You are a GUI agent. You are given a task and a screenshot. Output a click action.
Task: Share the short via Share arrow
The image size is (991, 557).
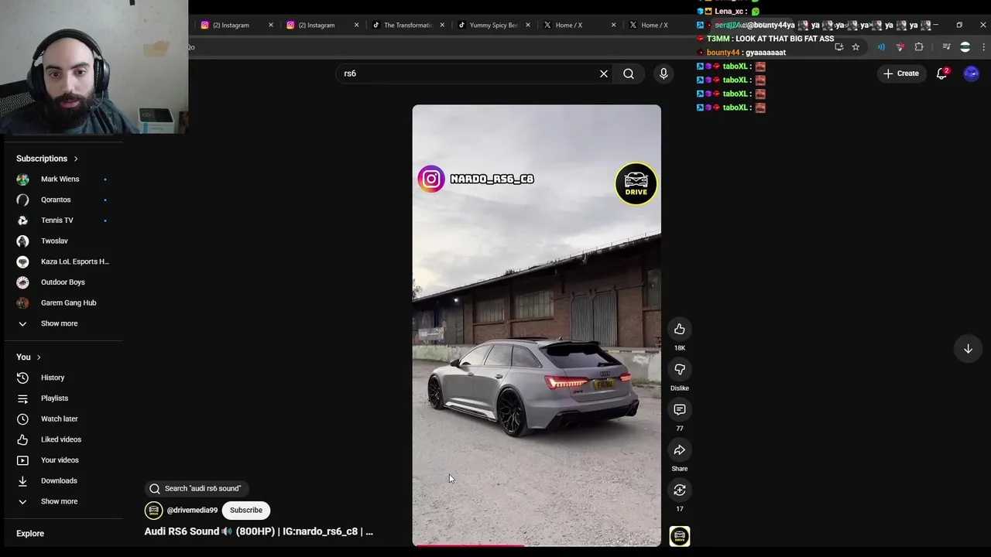pyautogui.click(x=679, y=450)
